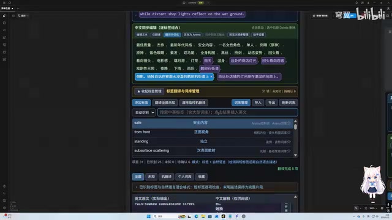This screenshot has width=392, height=220.
Task: Select the 'safe' row in tag list
Action: 213,123
